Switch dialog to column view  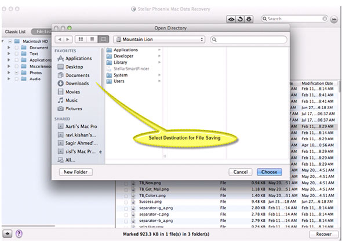[x=103, y=39]
